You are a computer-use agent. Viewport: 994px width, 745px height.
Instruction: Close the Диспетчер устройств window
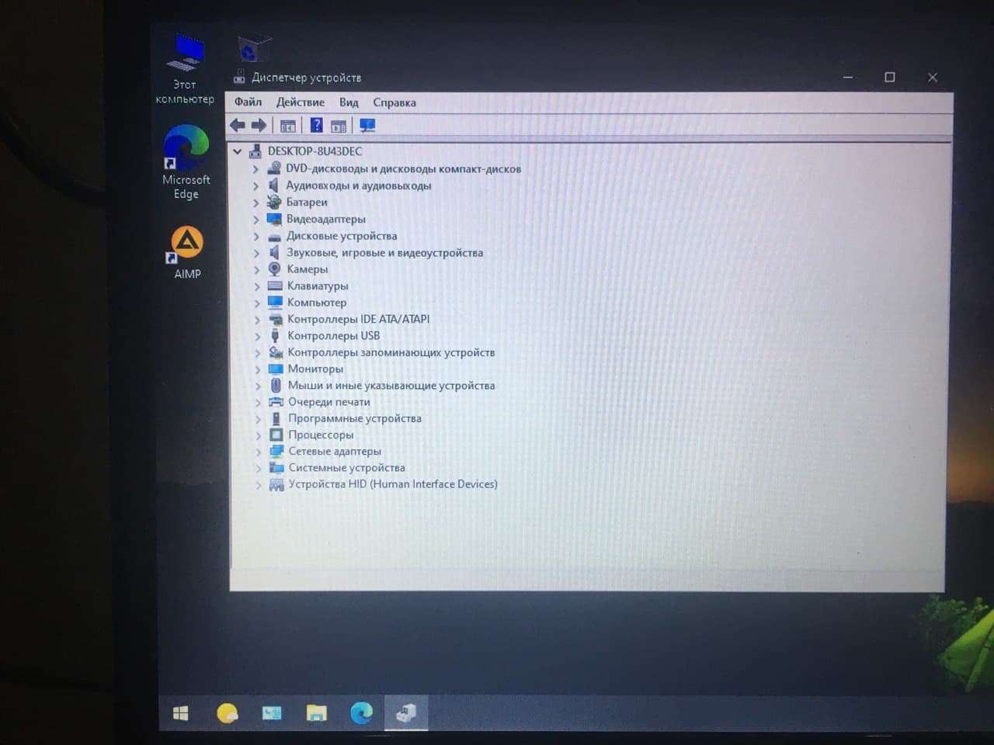pos(933,78)
